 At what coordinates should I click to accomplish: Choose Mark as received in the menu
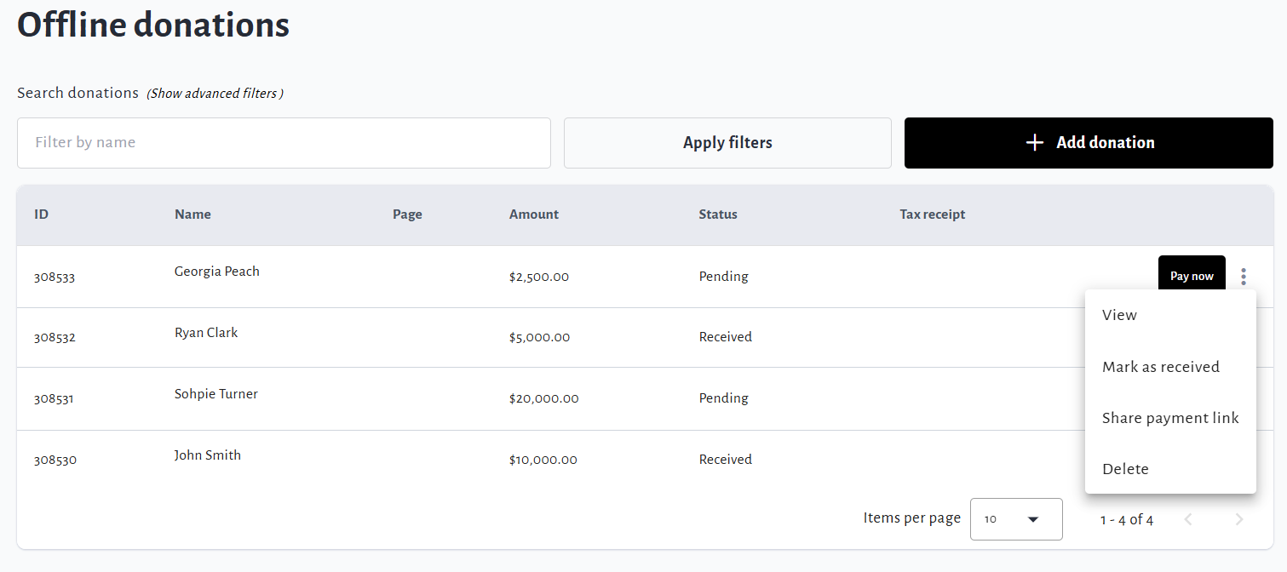[1160, 367]
